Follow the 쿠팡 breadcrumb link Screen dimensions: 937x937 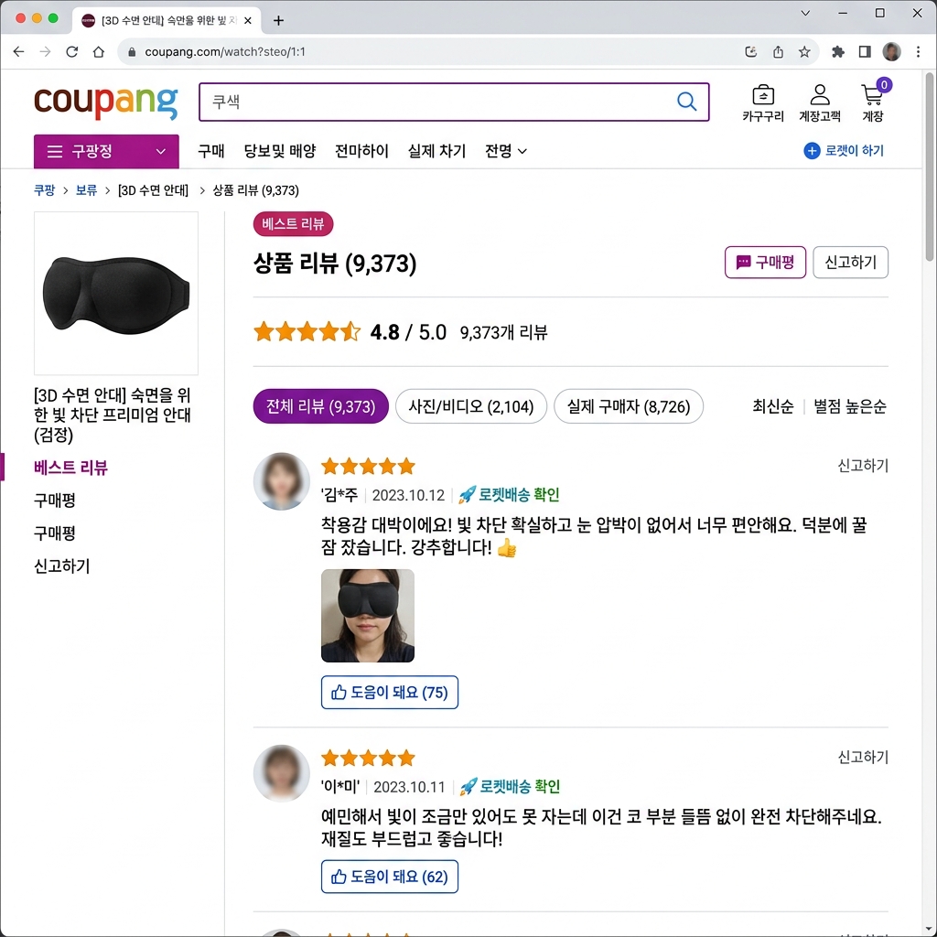[44, 190]
